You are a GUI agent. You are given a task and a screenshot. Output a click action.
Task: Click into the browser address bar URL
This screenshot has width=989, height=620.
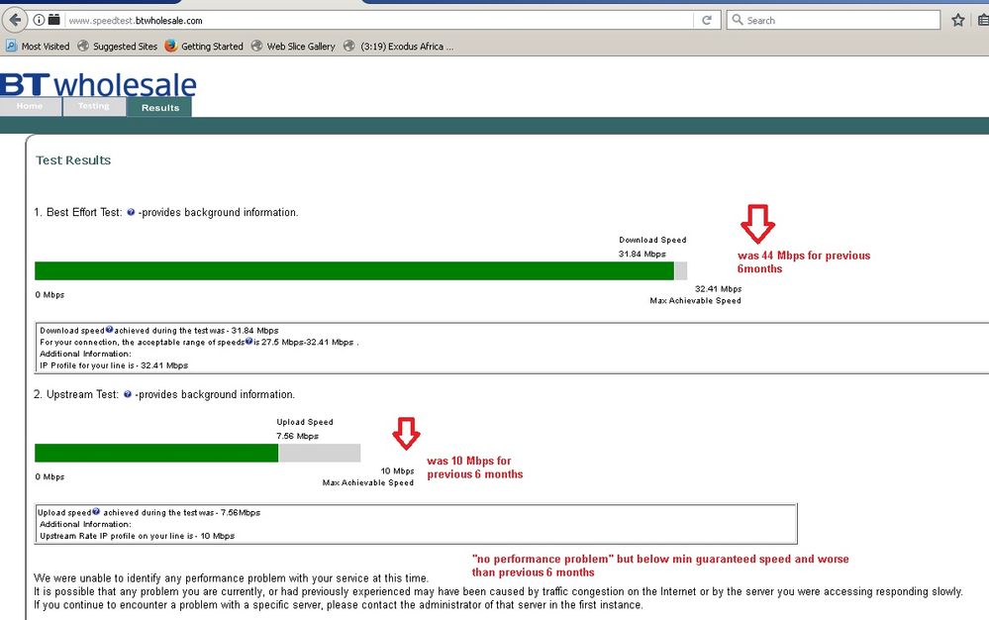point(378,20)
